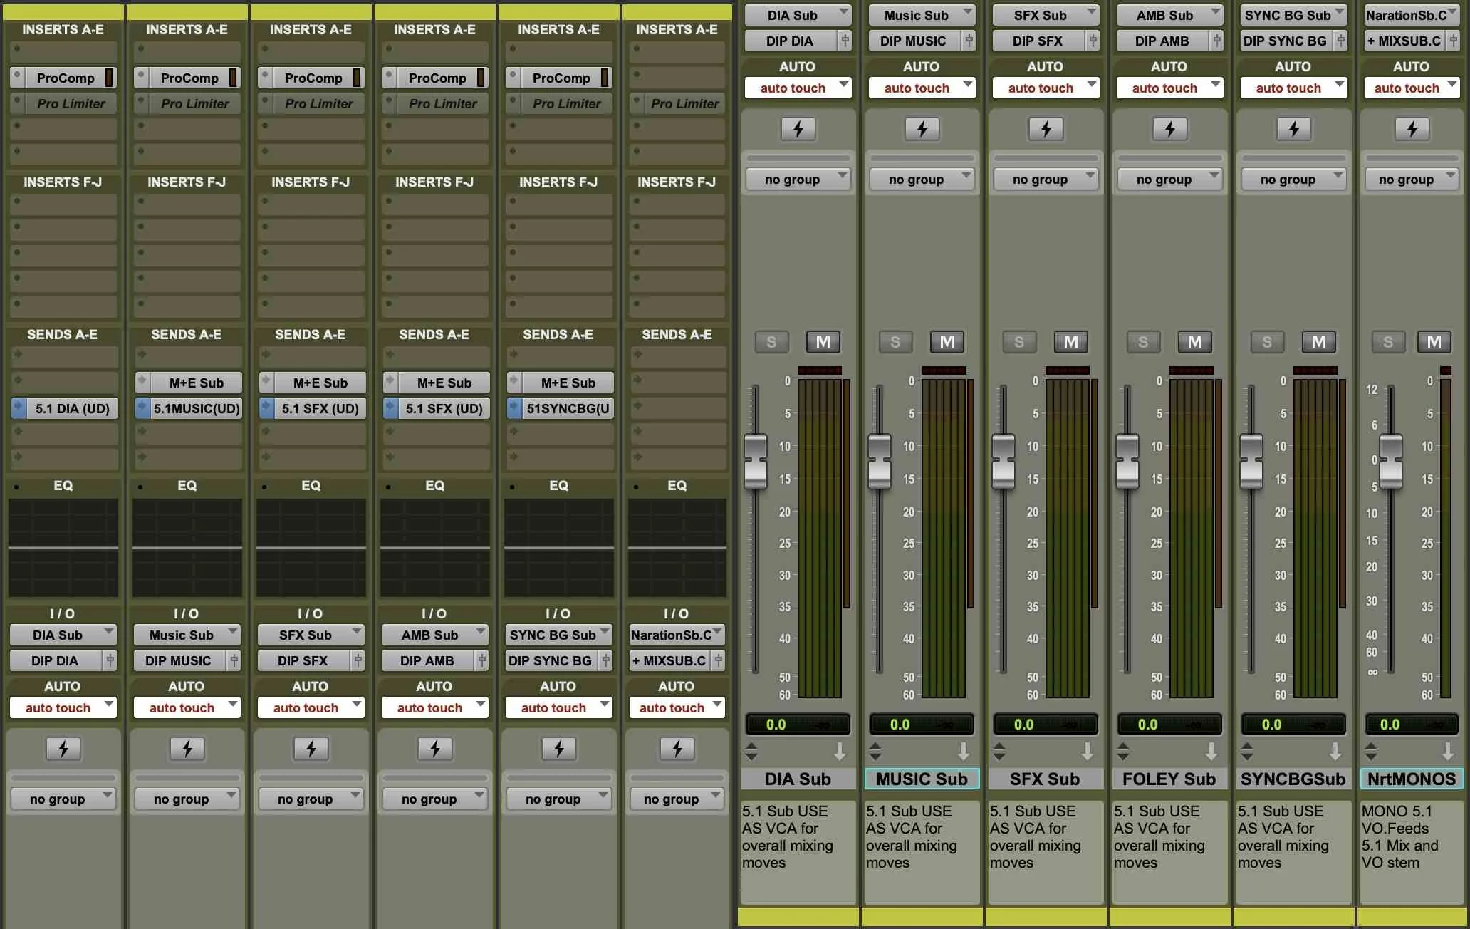Open the auto touch automation dropdown on SFX Sub

click(1045, 87)
